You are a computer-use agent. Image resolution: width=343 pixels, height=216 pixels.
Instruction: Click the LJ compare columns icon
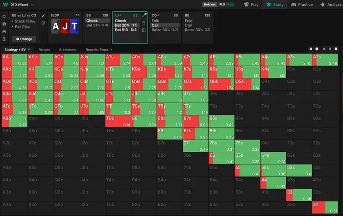(x=144, y=30)
